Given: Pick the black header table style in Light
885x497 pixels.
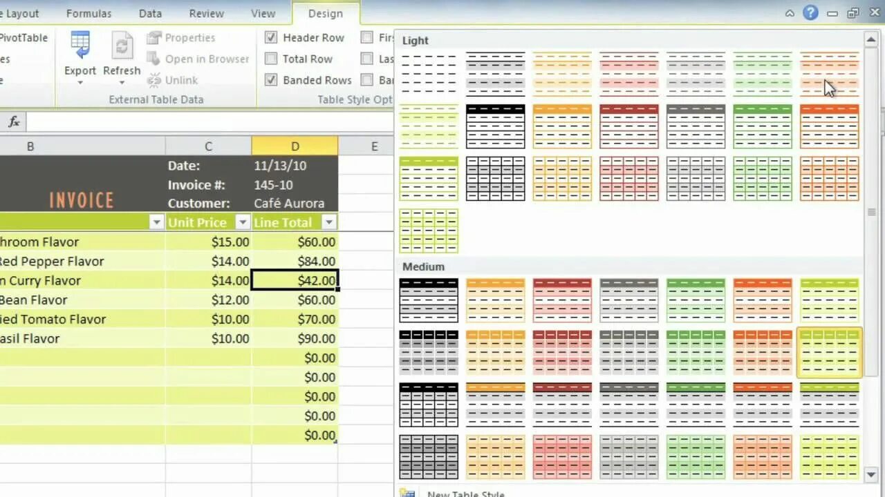Looking at the screenshot, I should pos(496,126).
